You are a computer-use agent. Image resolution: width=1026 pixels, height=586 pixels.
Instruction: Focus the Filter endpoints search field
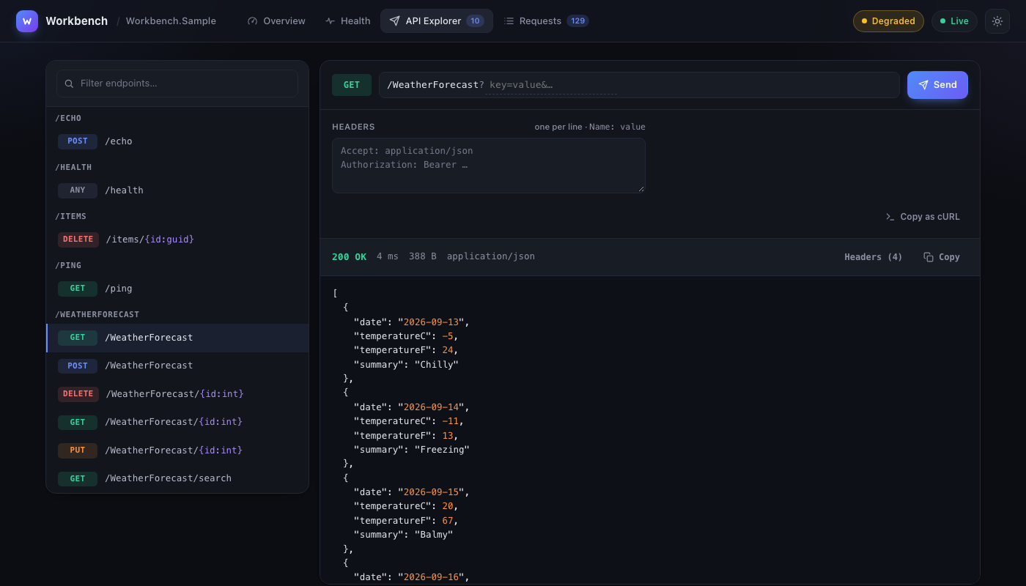point(177,84)
